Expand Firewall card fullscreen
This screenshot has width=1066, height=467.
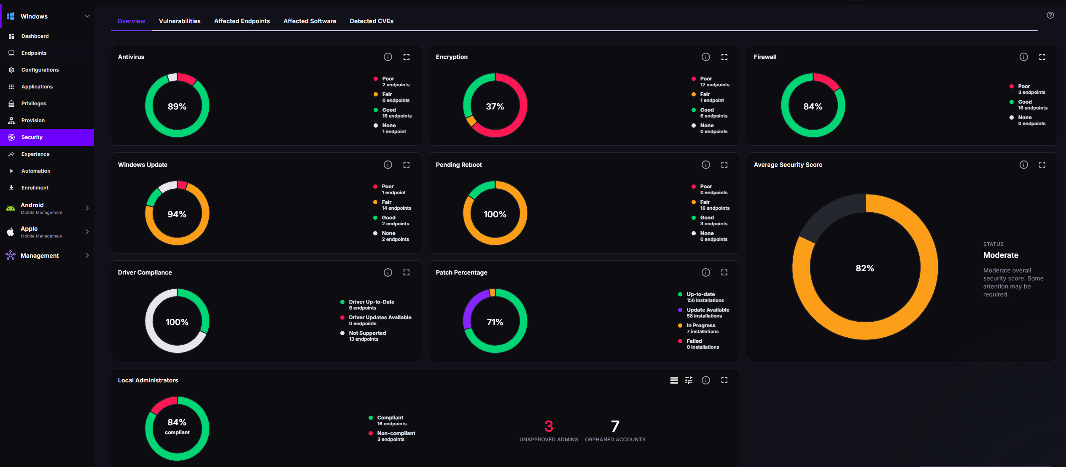[x=1042, y=57]
